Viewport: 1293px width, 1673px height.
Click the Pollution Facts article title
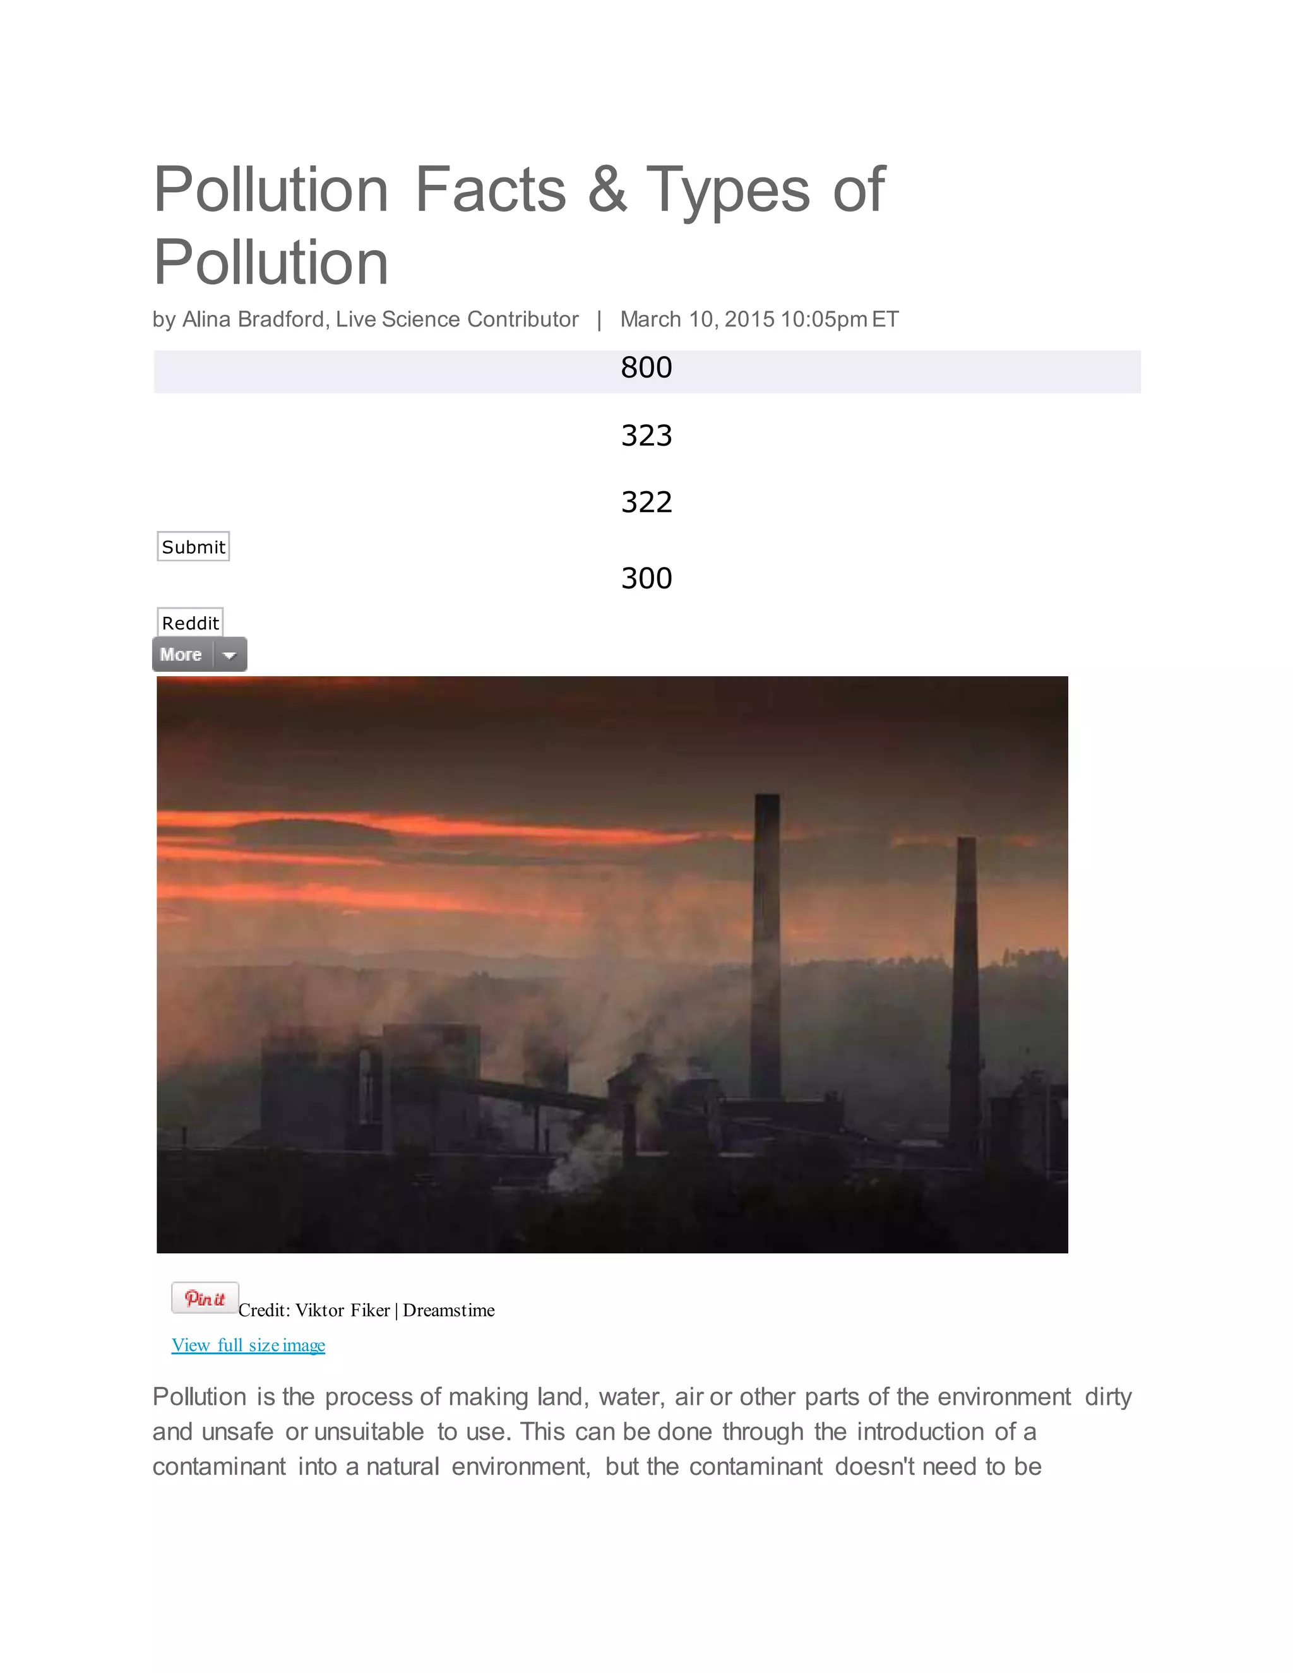point(518,225)
